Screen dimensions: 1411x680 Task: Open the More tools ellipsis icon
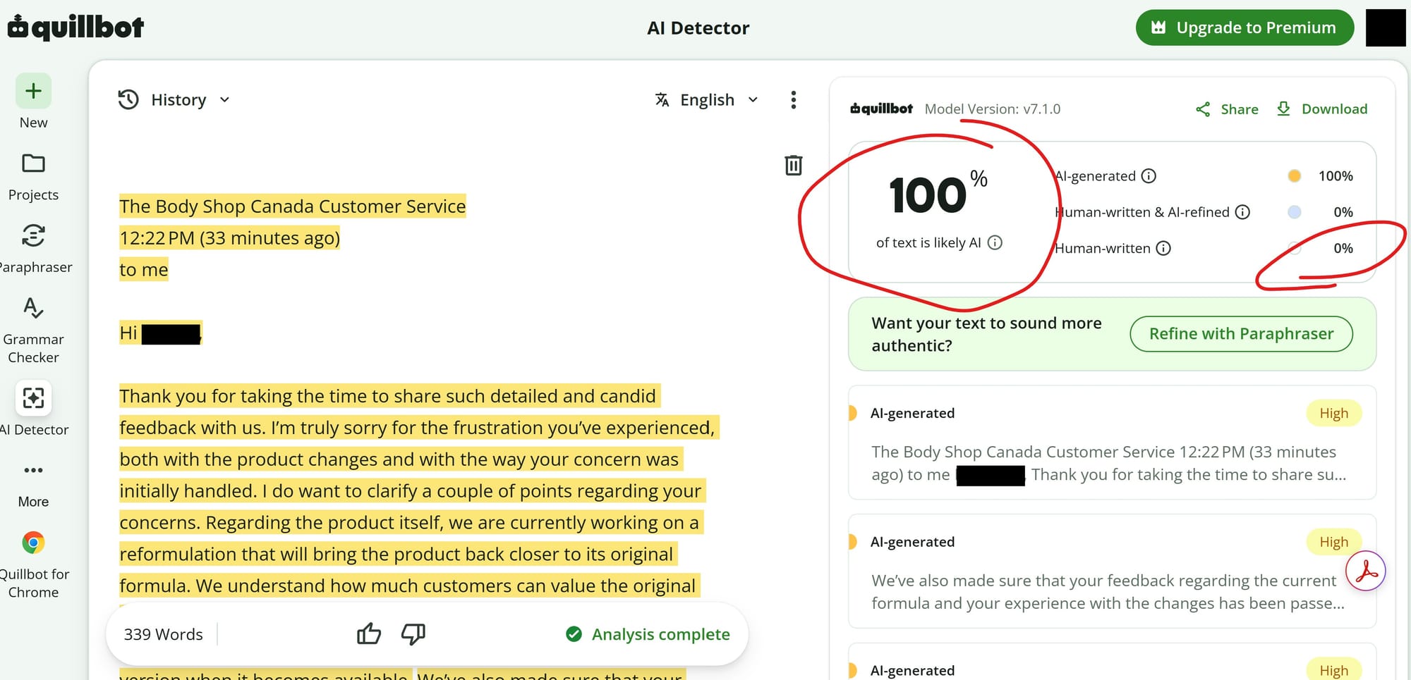tap(33, 470)
